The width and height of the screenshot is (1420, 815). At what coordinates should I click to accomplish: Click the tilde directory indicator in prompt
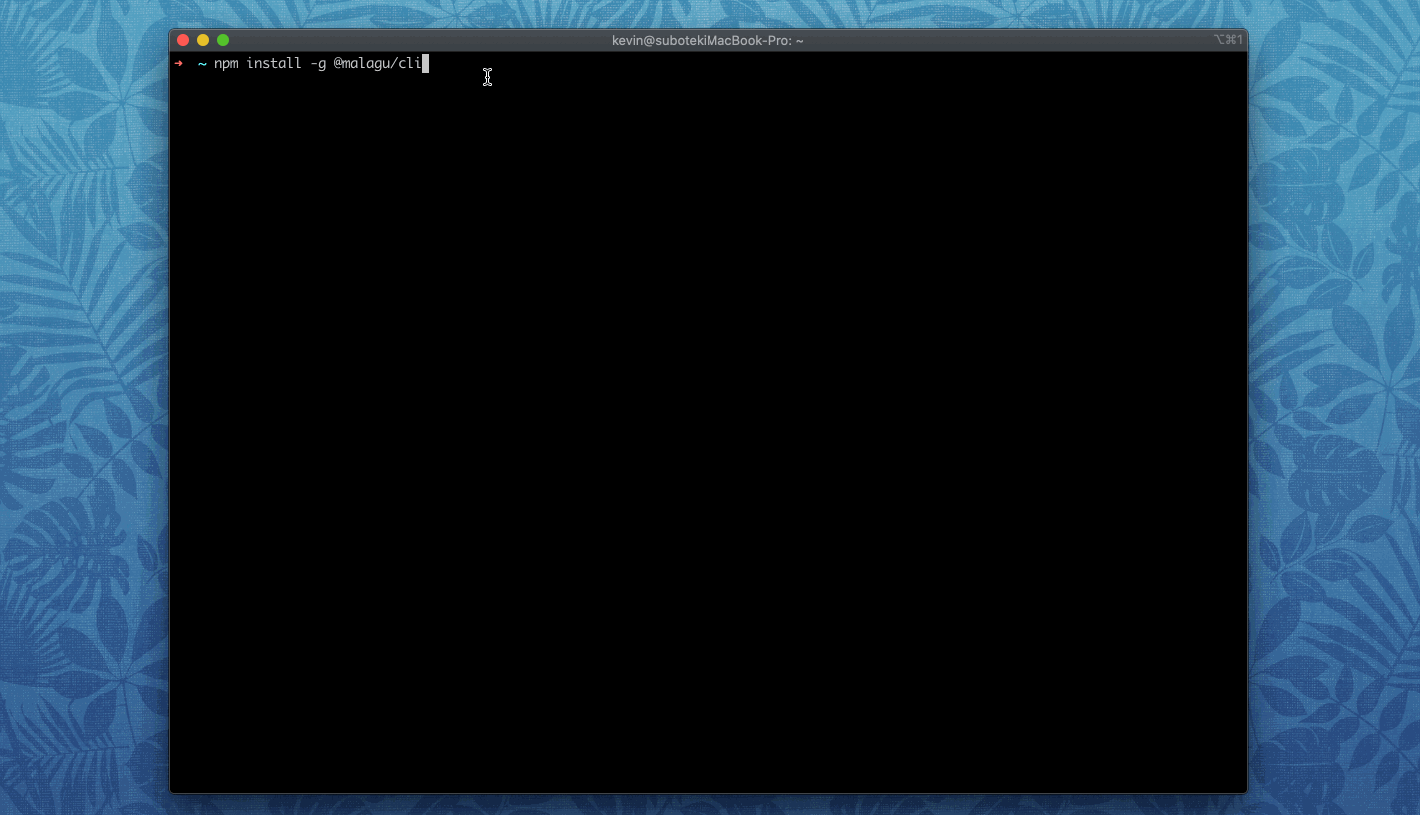202,64
